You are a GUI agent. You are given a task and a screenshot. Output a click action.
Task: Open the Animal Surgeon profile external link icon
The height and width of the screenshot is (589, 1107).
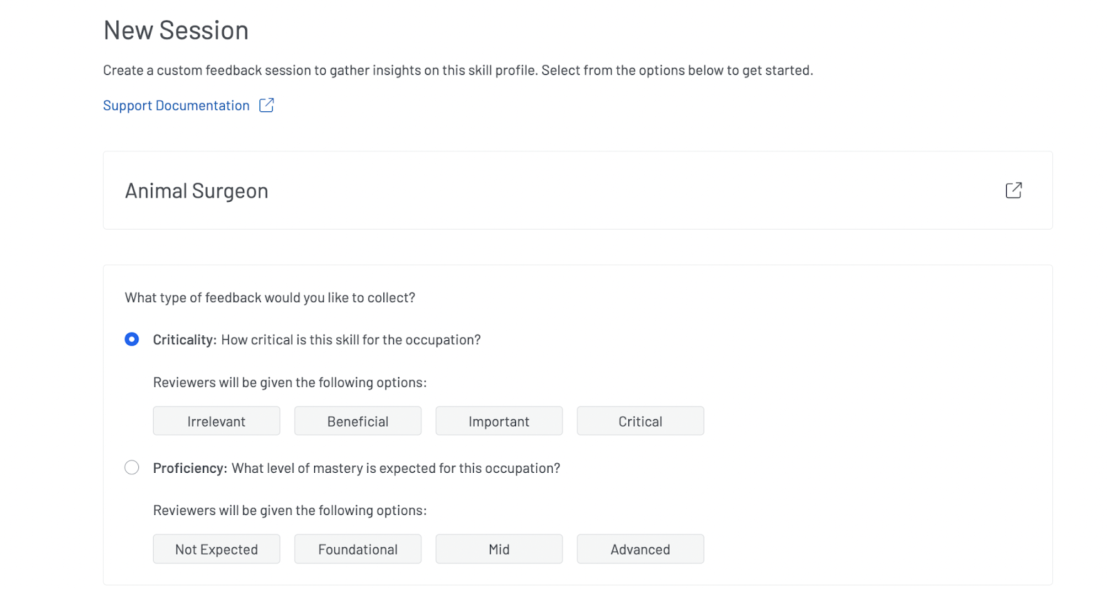click(x=1013, y=190)
